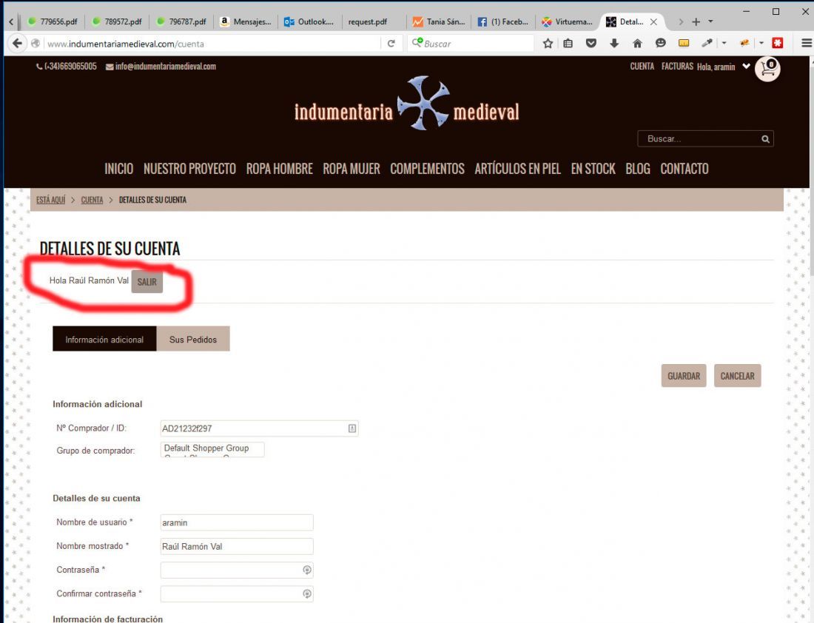Image resolution: width=814 pixels, height=623 pixels.
Task: Open the red asterisk extension icon
Action: (x=777, y=43)
